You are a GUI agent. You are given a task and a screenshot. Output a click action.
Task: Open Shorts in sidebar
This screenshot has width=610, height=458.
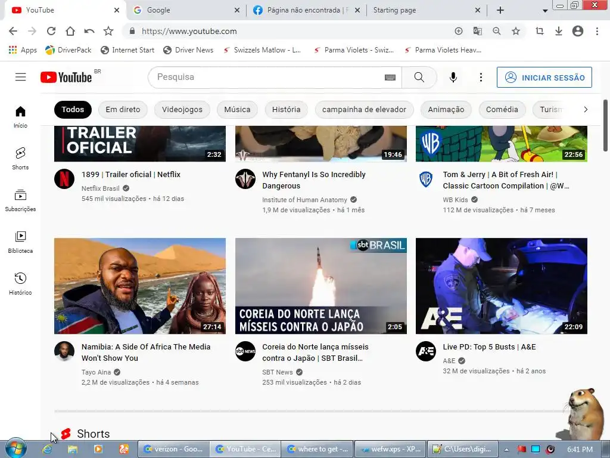[x=20, y=159]
